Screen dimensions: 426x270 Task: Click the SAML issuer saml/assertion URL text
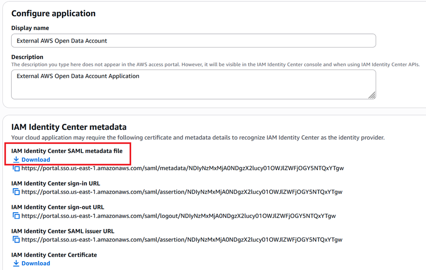[x=182, y=240]
